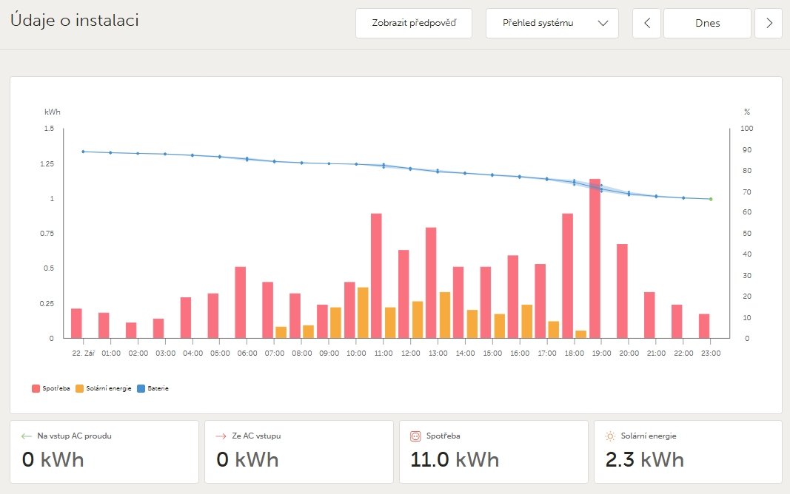Click the consumption bar at 11:00
The width and height of the screenshot is (790, 494).
pos(376,276)
